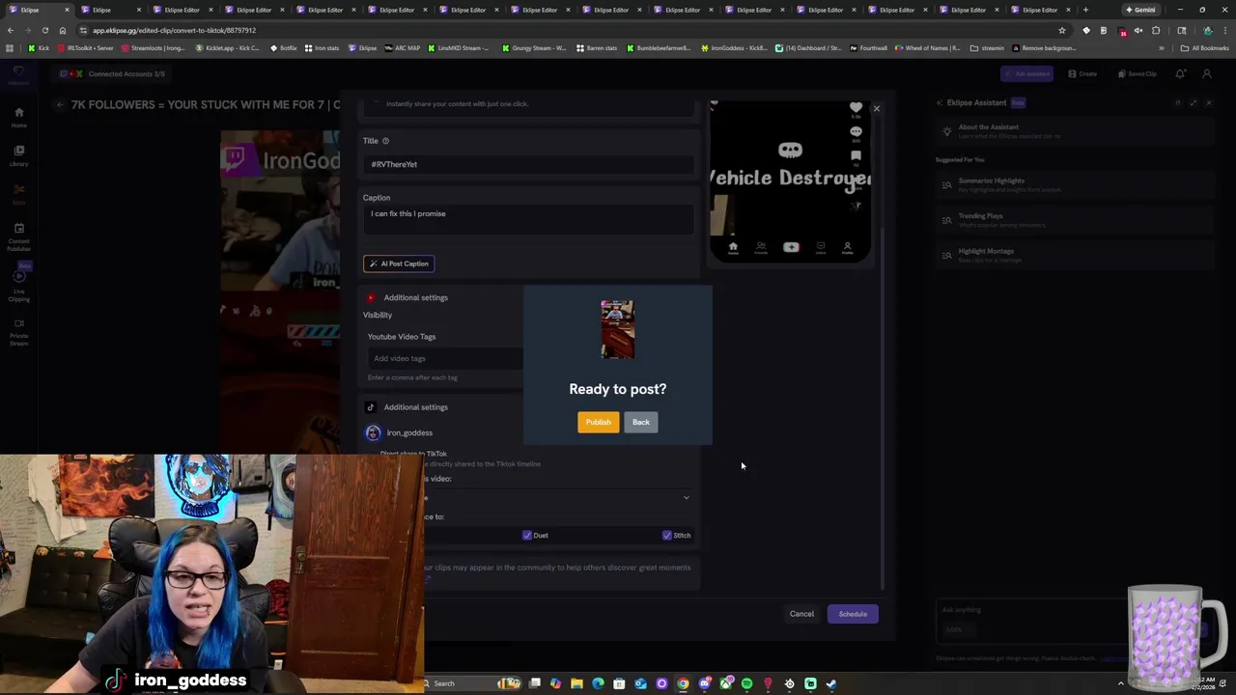Click the plus create icon in the TikTok preview
Screen dimensions: 1236x695
click(x=791, y=248)
